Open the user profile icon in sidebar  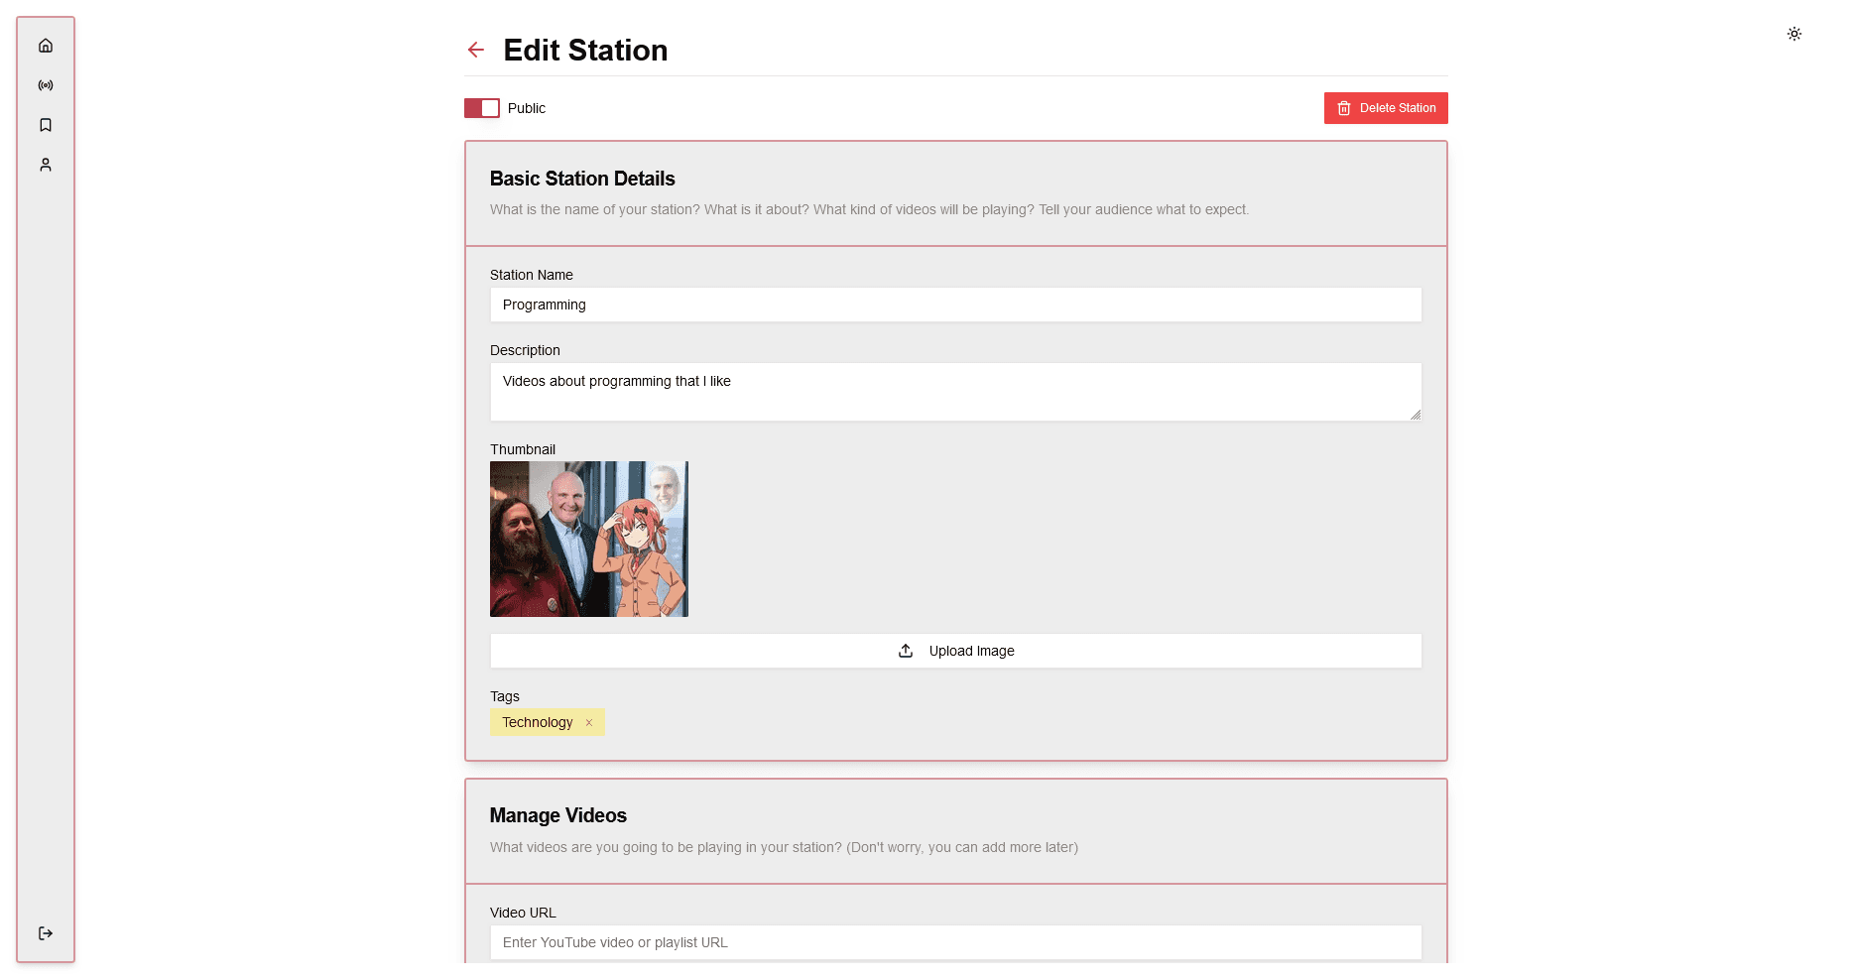[x=46, y=165]
